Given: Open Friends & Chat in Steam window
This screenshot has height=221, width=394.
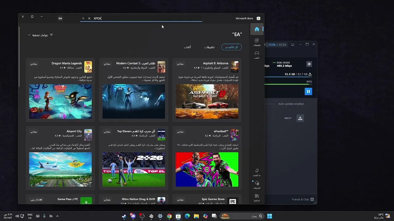Looking at the screenshot, I should coord(303,200).
